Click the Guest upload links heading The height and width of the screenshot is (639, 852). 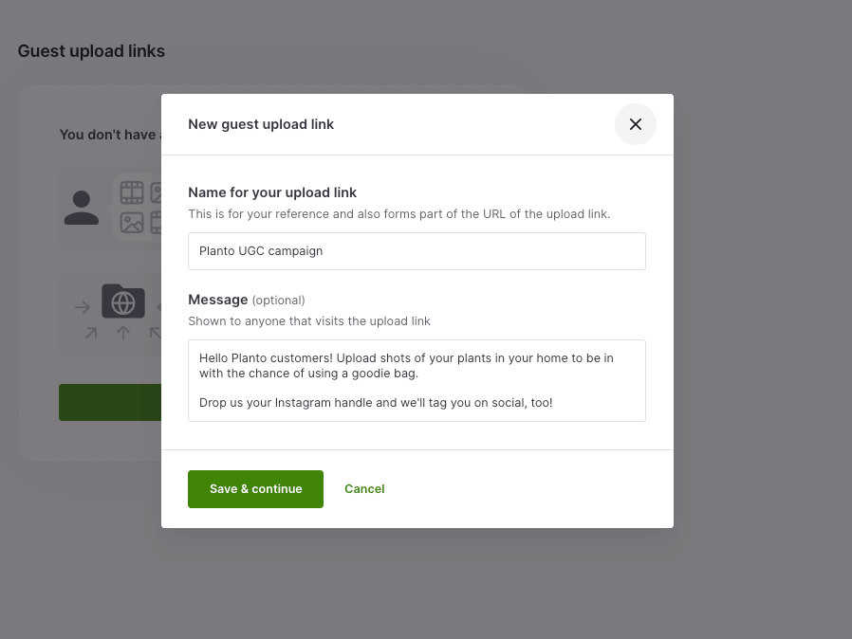coord(91,51)
